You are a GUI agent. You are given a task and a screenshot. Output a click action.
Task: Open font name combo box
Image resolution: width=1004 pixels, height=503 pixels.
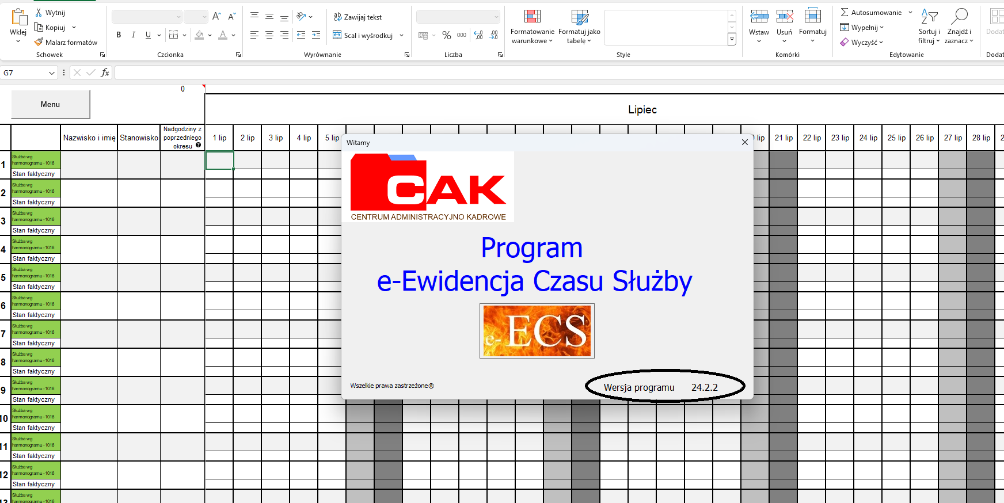147,17
